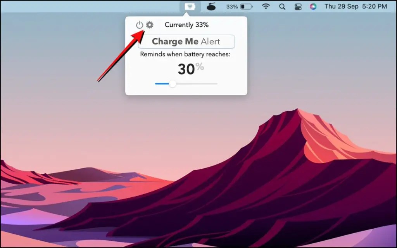Viewport: 397px width, 248px height.
Task: Toggle Charge Me off using the power button
Action: [140, 24]
